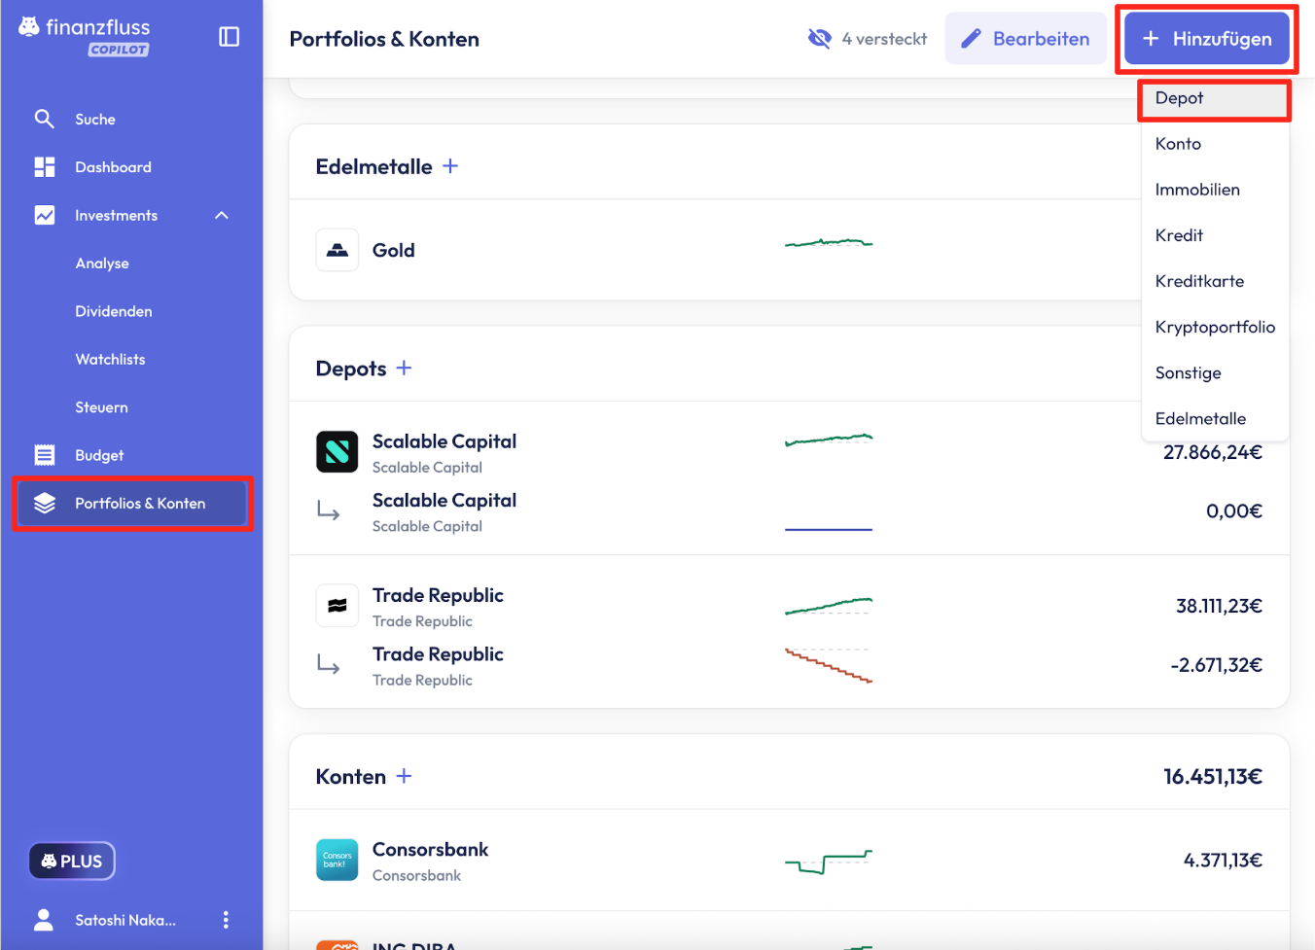This screenshot has width=1315, height=950.
Task: Click the Scalable Capital logo icon
Action: [338, 452]
